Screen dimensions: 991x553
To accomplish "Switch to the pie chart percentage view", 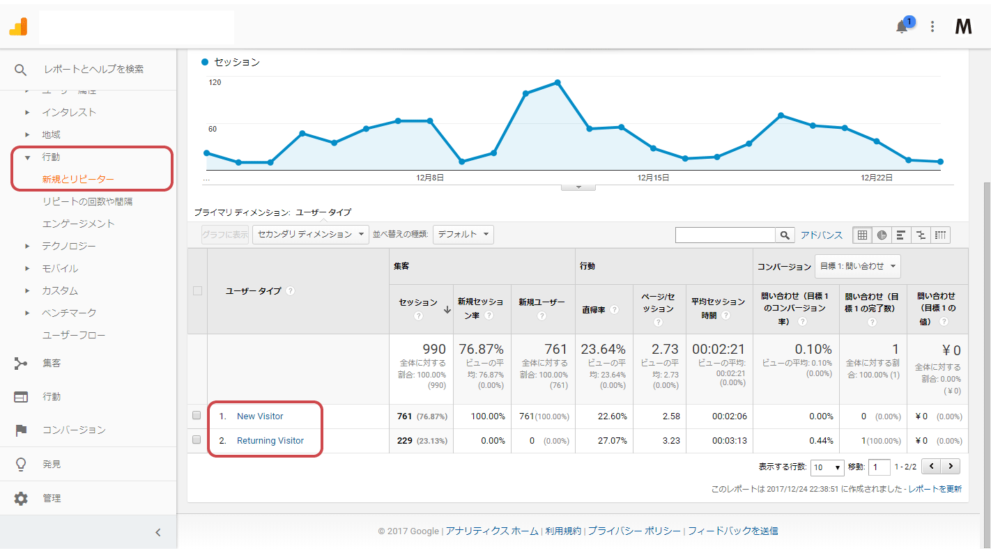I will point(882,235).
